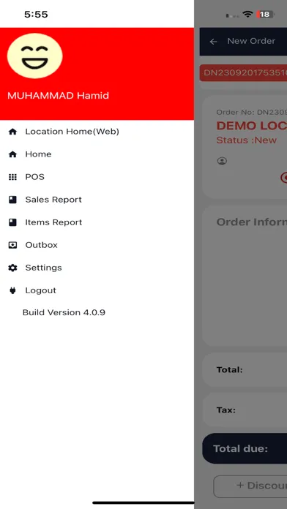Tap the house icon beside Location Home(Web)
Screen dimensions: 287x509
[x=12, y=132]
